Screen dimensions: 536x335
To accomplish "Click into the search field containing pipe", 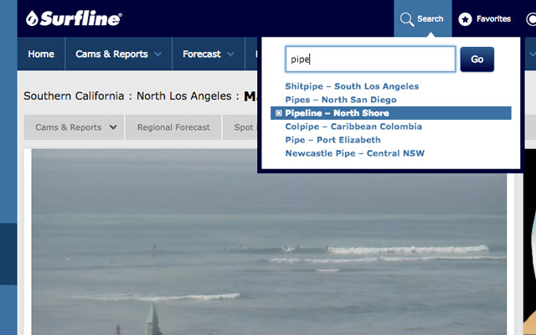I will coord(370,59).
